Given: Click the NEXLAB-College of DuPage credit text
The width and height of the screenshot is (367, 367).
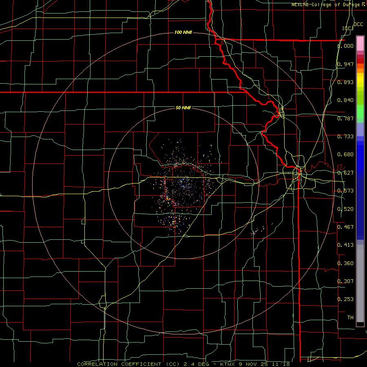Looking at the screenshot, I should [x=328, y=4].
